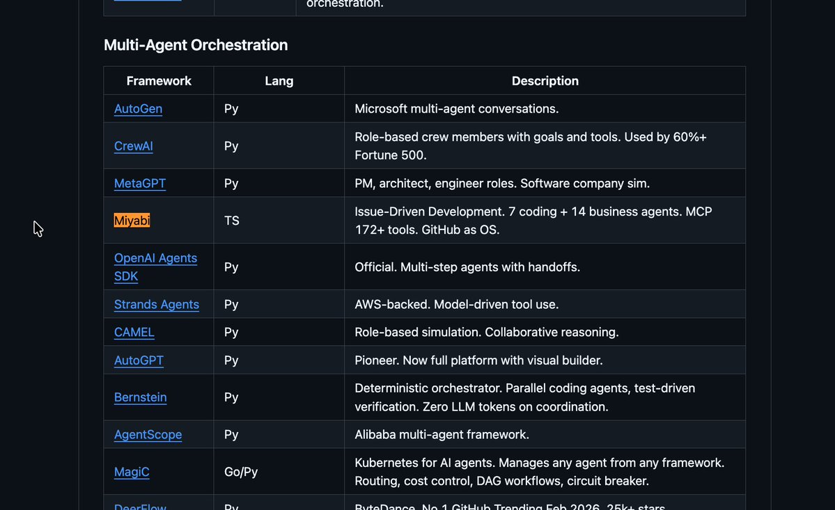
Task: Click the Lang column header
Action: coord(279,81)
